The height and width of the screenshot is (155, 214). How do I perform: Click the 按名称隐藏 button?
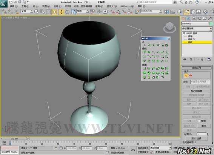point(196,91)
